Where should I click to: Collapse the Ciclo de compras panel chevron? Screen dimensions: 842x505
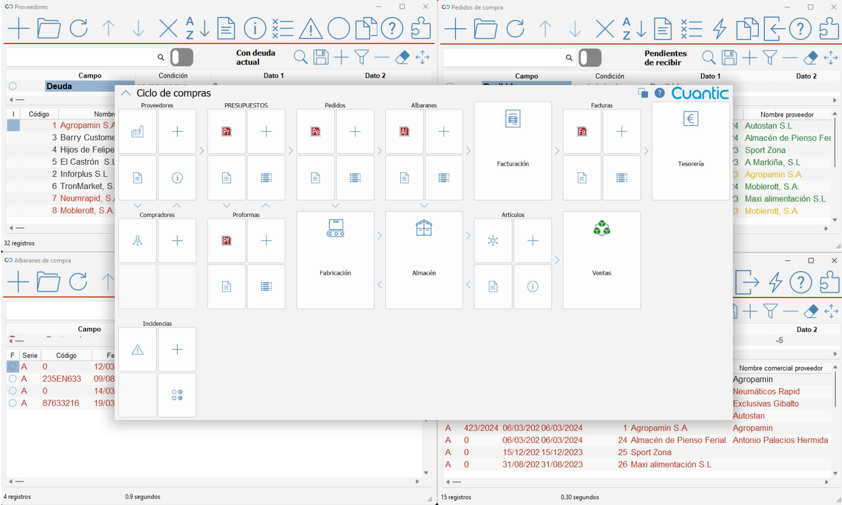coord(126,93)
